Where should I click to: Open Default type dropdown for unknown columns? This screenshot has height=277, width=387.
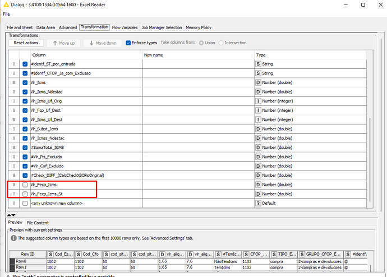click(x=310, y=203)
